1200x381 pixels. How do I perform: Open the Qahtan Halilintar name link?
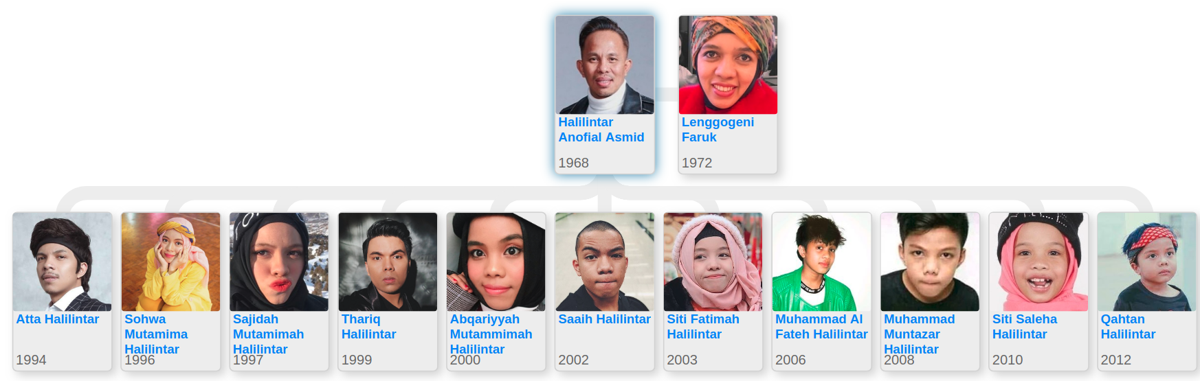[x=1128, y=327]
